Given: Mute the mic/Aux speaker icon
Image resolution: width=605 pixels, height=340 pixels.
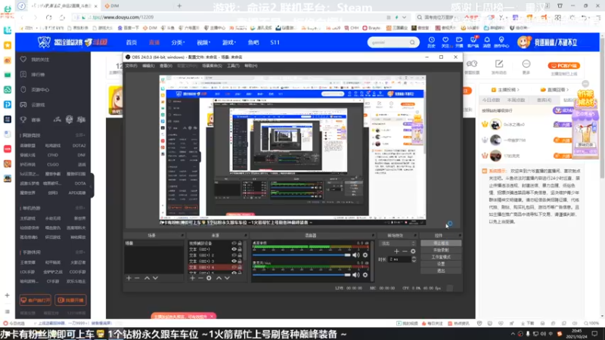Looking at the screenshot, I should [x=355, y=275].
